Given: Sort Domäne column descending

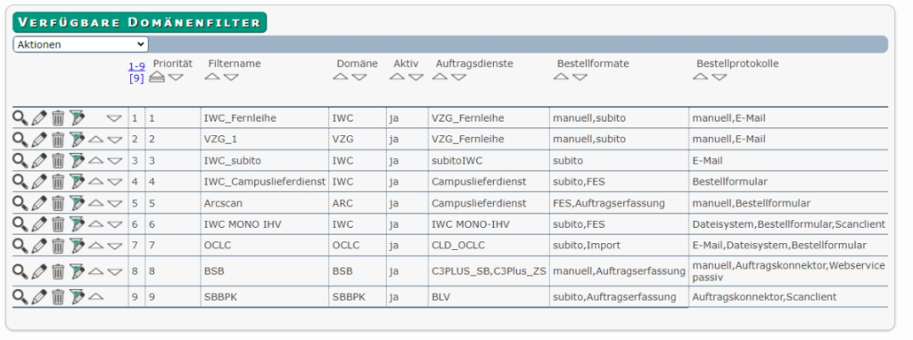Looking at the screenshot, I should coord(359,77).
